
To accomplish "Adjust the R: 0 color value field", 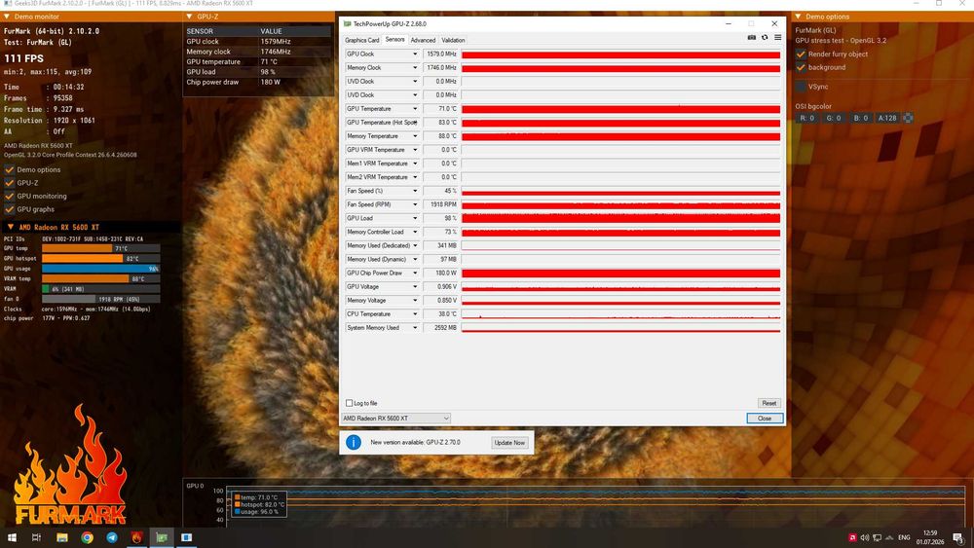I will (x=806, y=118).
